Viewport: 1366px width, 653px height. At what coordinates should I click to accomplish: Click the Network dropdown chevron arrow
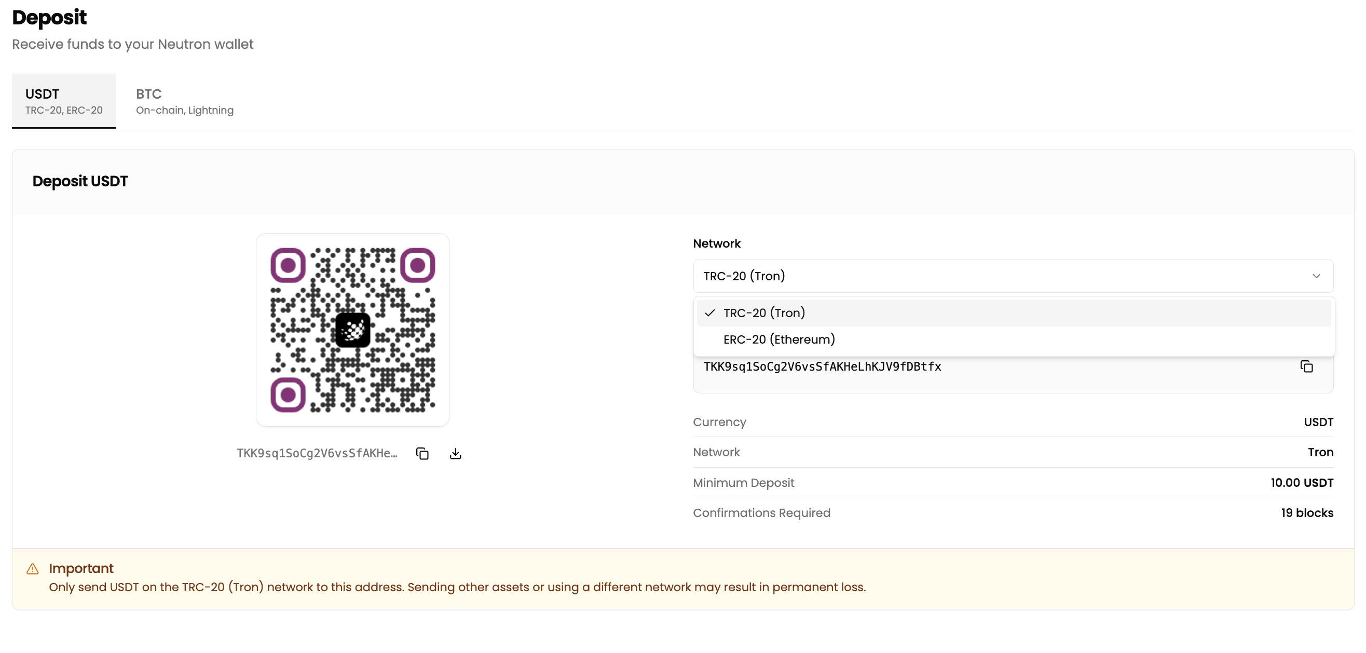click(1316, 276)
